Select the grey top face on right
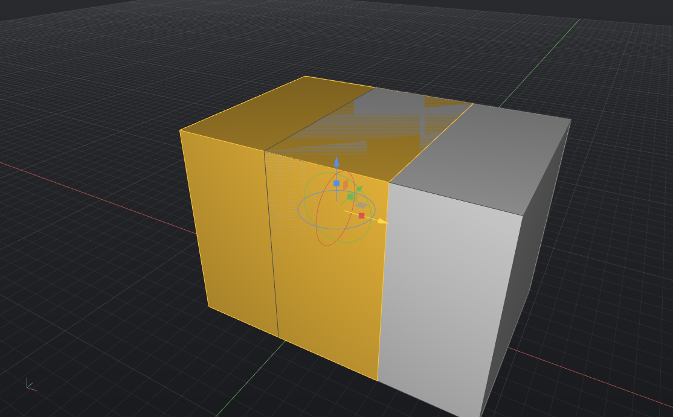 pos(481,159)
